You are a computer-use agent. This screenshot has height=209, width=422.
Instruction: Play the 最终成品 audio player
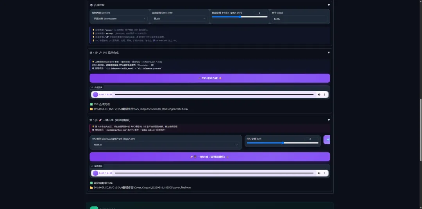click(95, 173)
